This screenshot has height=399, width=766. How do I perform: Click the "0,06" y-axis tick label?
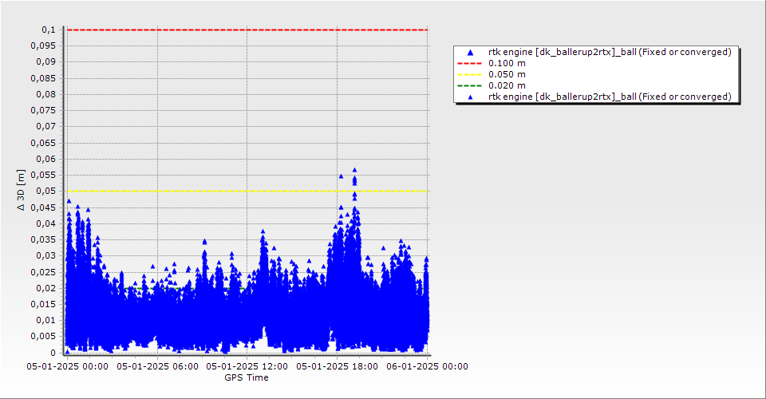point(46,159)
